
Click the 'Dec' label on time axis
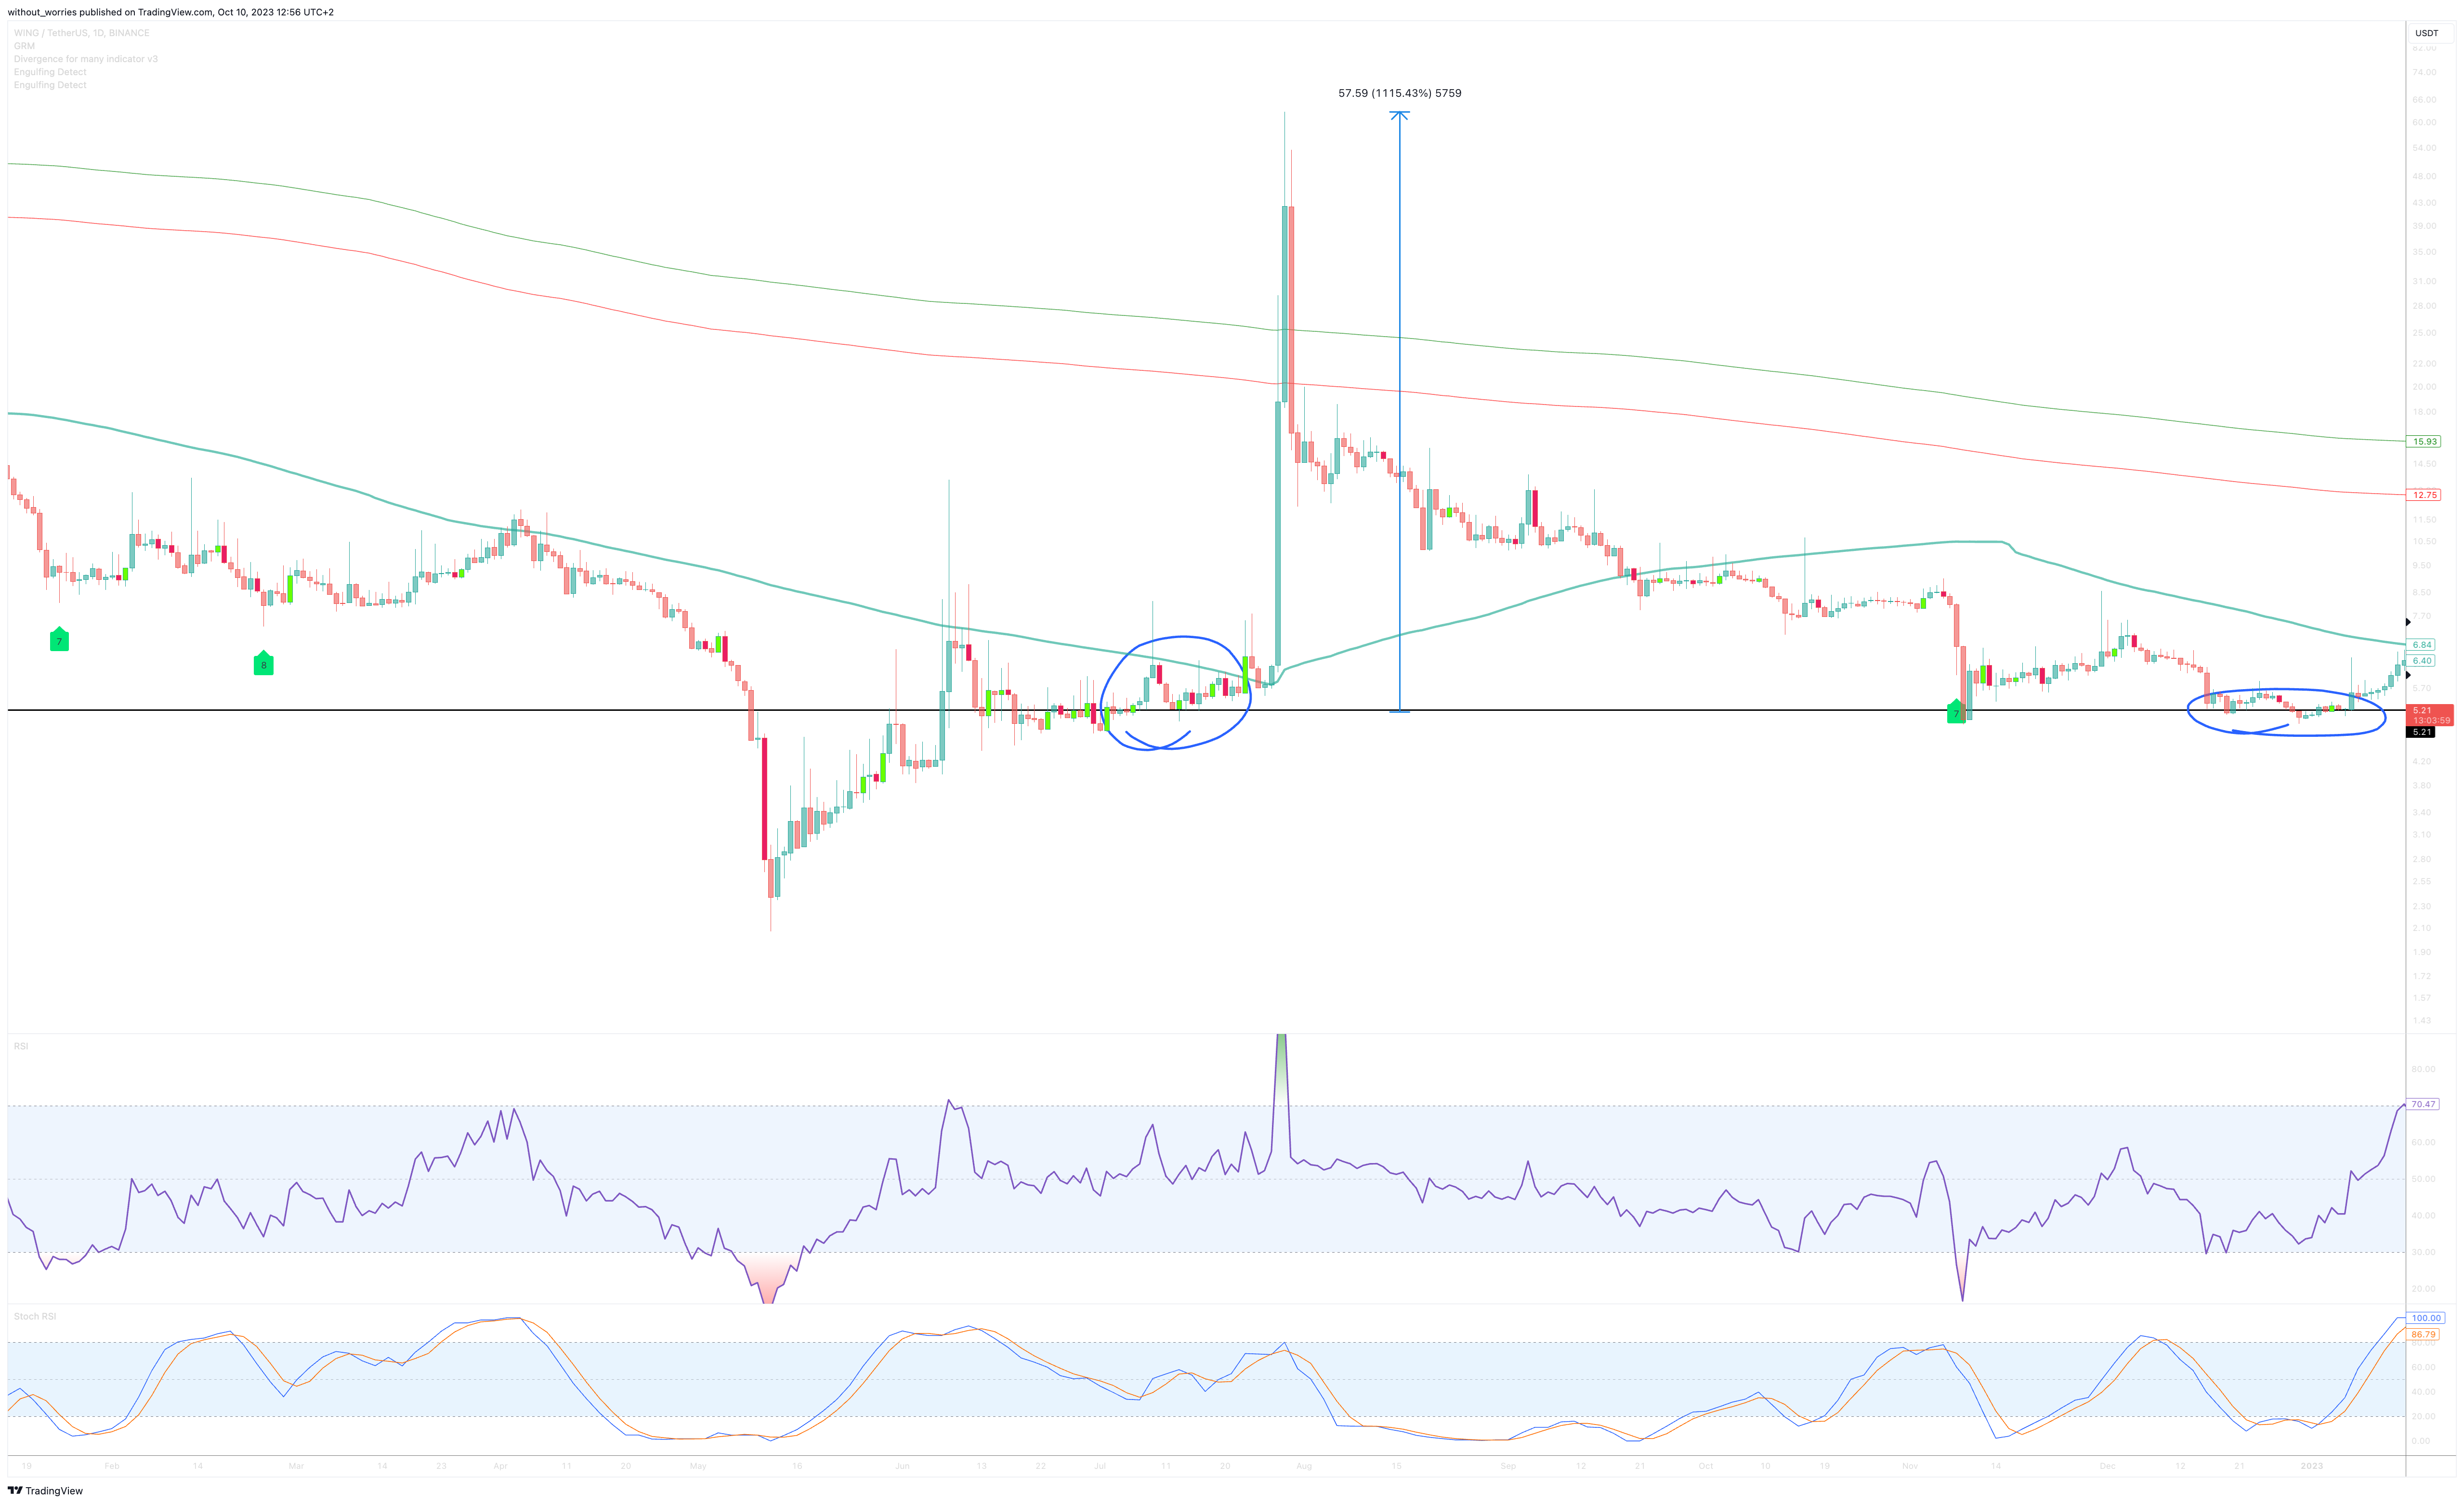tap(2108, 1466)
